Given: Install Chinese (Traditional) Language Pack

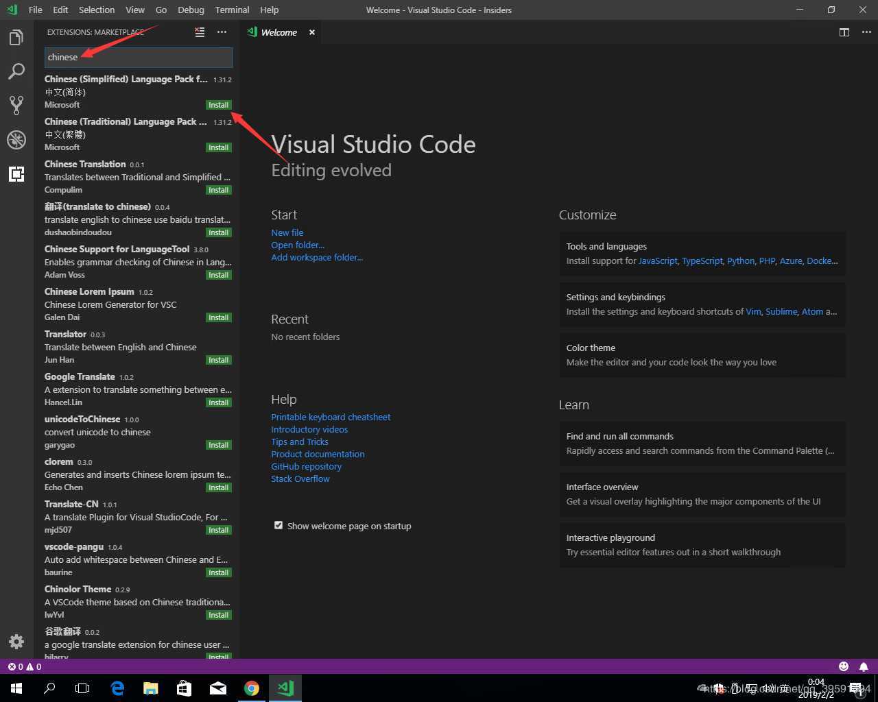Looking at the screenshot, I should click(219, 147).
